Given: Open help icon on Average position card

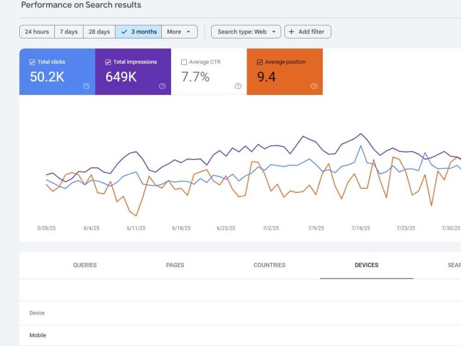Looking at the screenshot, I should pyautogui.click(x=313, y=86).
